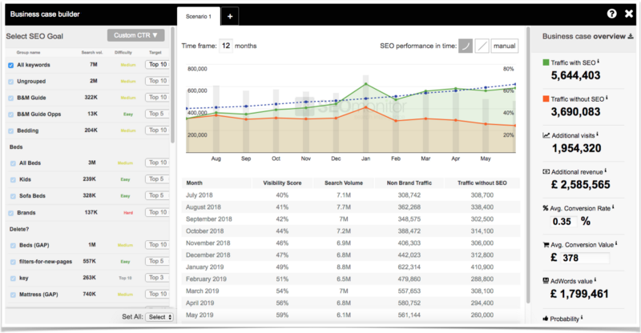Viewport: 641px width, 333px height.
Task: Click the Additional visits chart icon
Action: [x=546, y=135]
